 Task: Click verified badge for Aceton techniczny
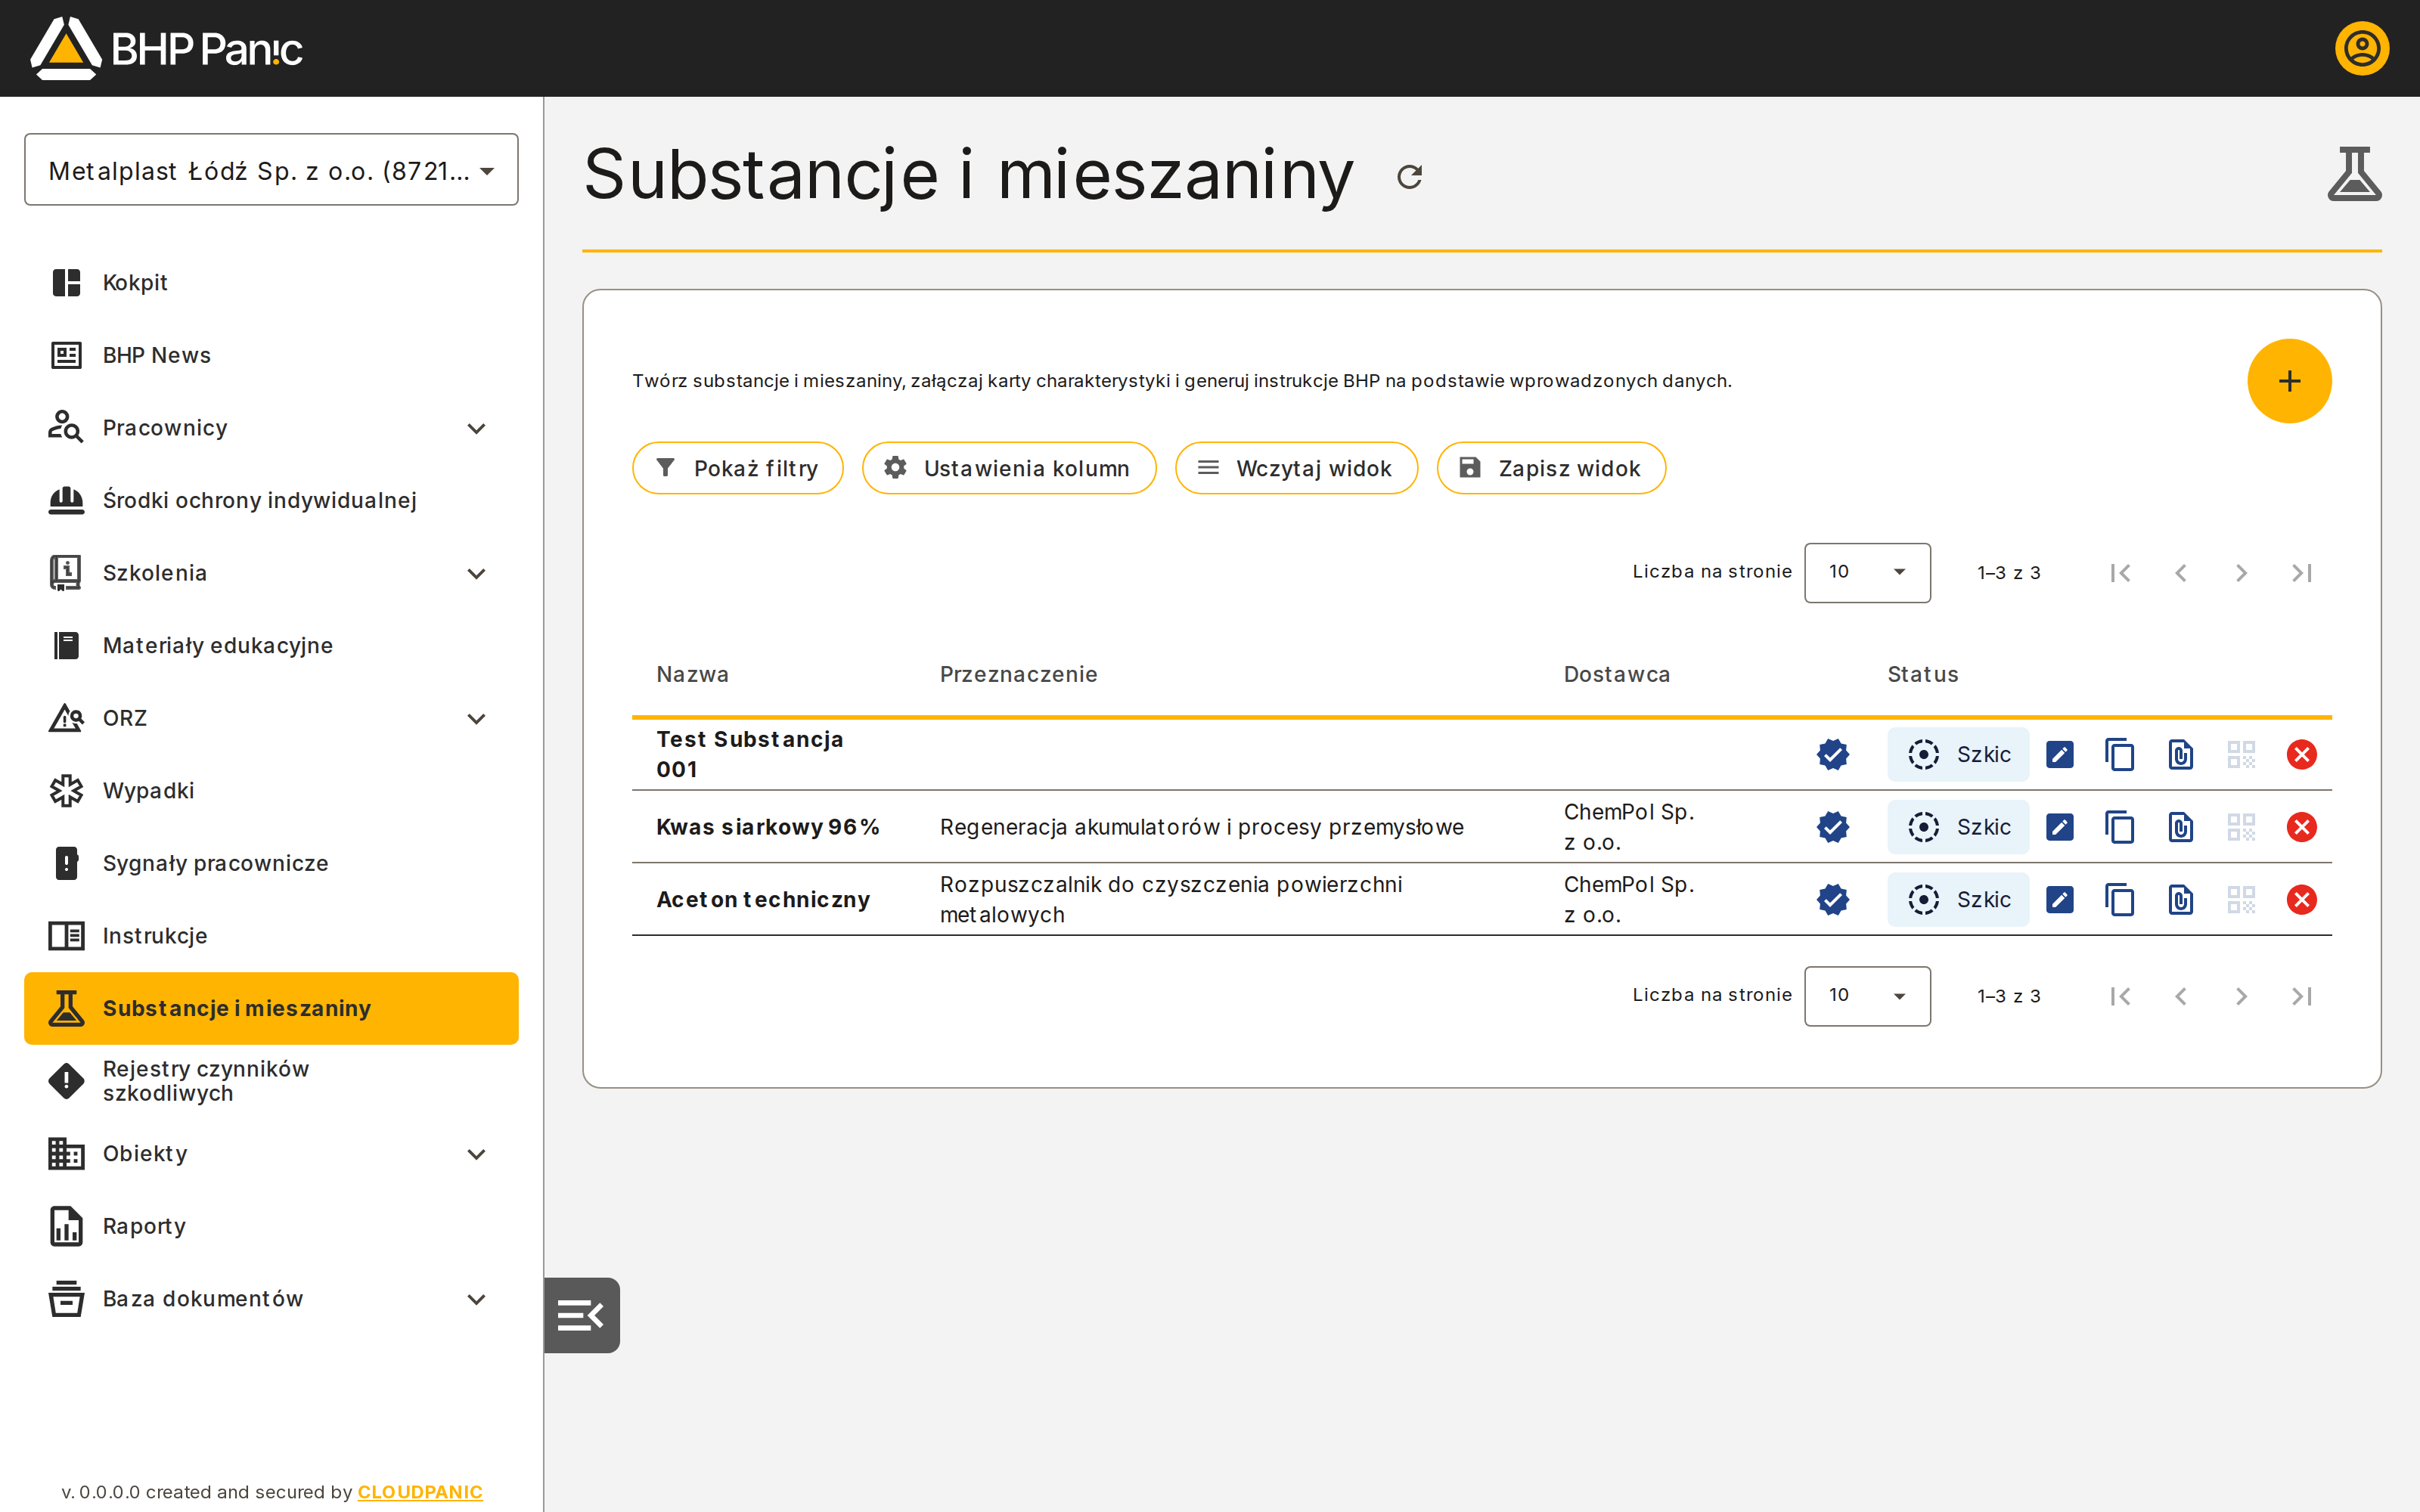[x=1832, y=900]
